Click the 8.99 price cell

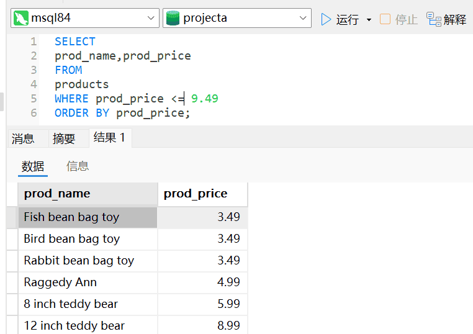[202, 325]
